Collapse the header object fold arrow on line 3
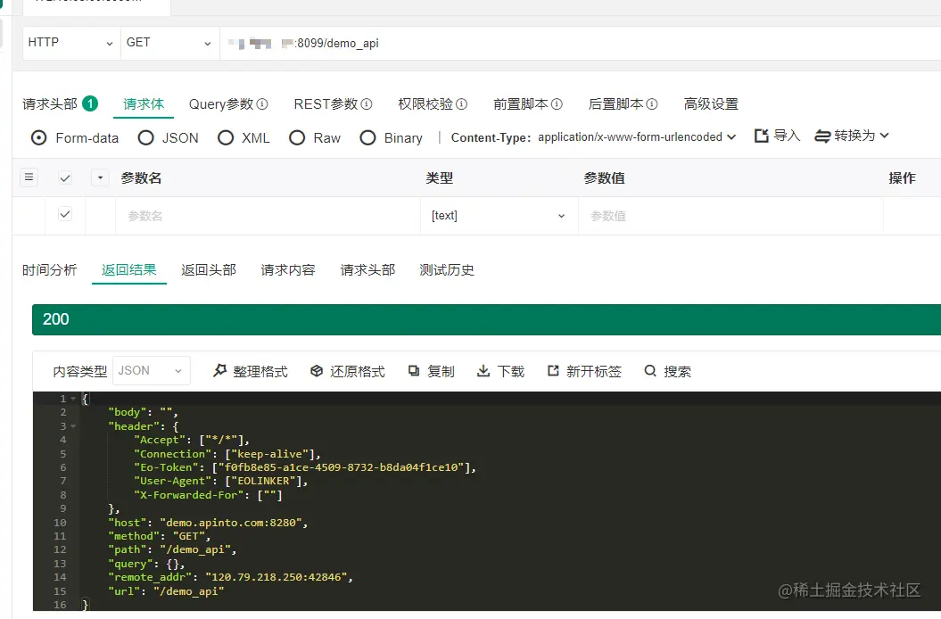The width and height of the screenshot is (941, 619). pos(73,426)
